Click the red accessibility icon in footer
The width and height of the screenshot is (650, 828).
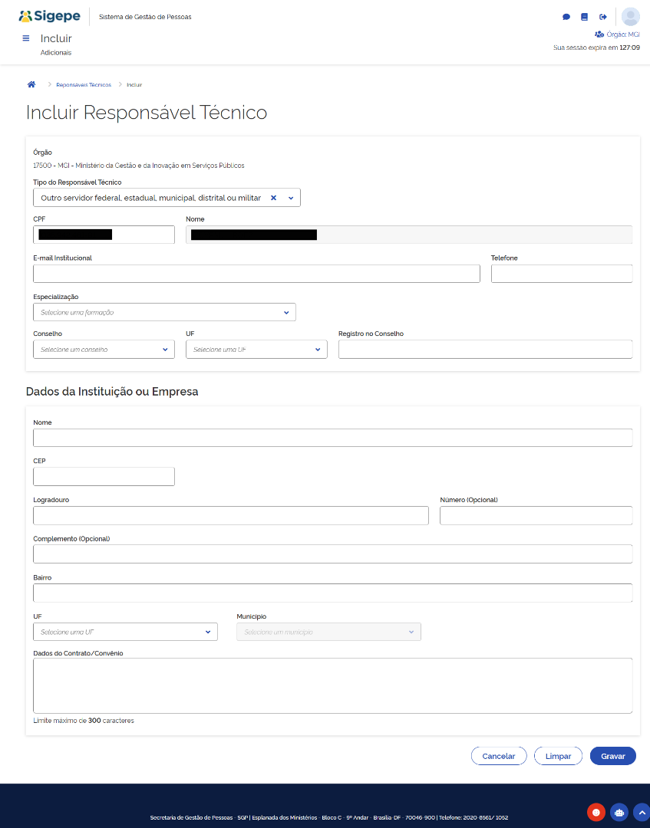coord(596,812)
